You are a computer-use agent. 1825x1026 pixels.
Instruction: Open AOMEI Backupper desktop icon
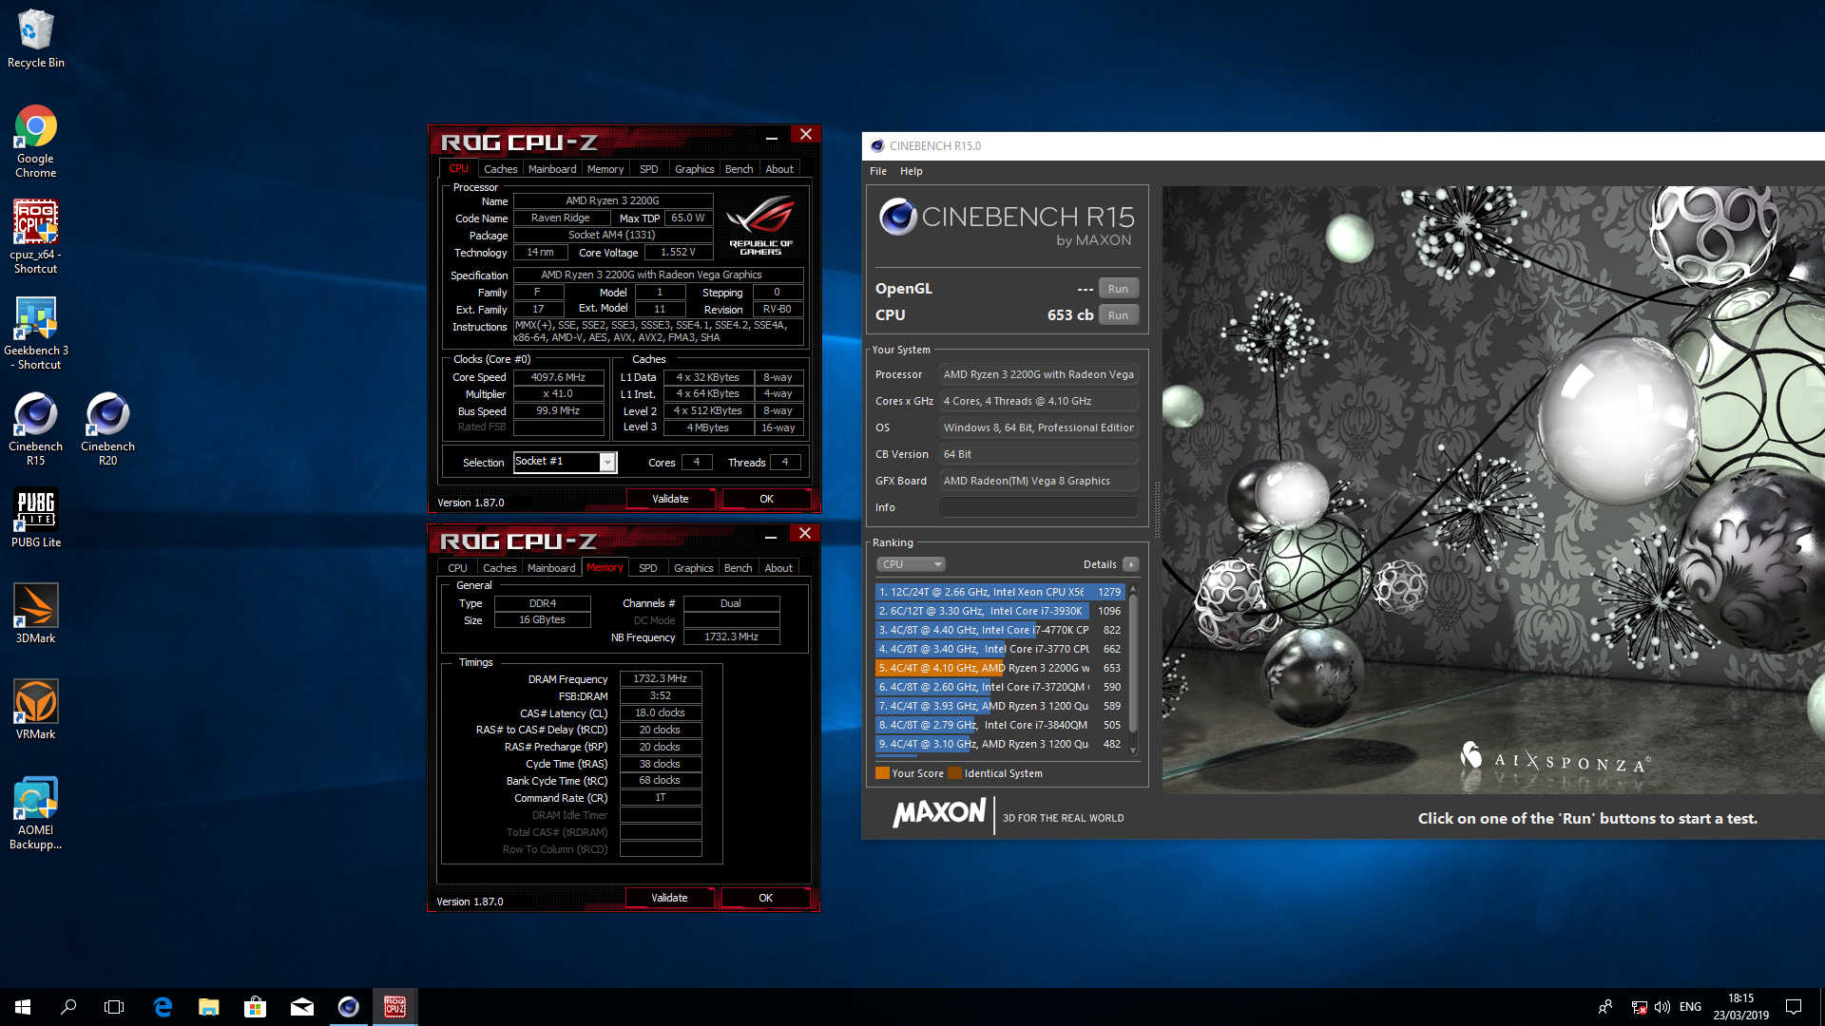point(35,812)
